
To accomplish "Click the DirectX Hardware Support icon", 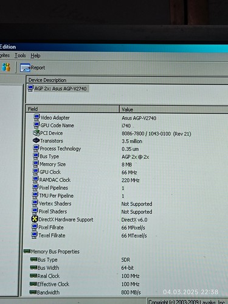I will point(35,219).
